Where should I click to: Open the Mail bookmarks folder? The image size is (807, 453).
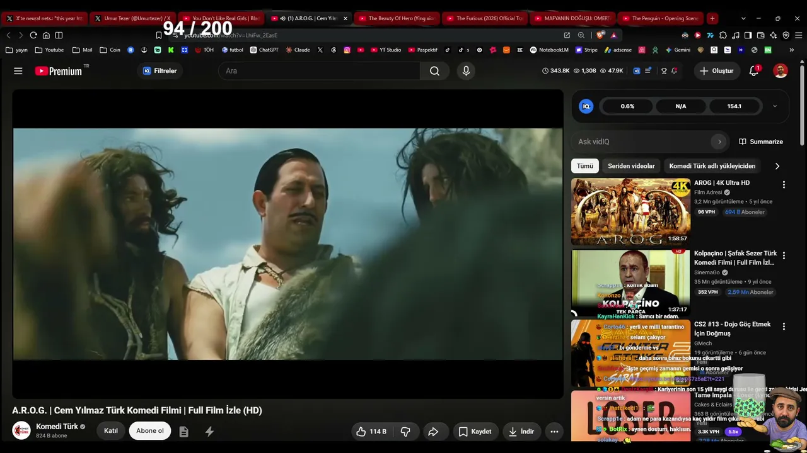tap(83, 50)
